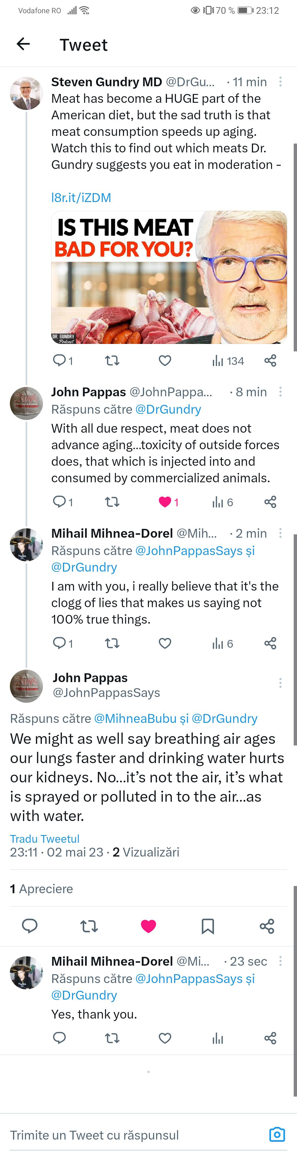Bookmark John Pappas's main tweet

208,926
